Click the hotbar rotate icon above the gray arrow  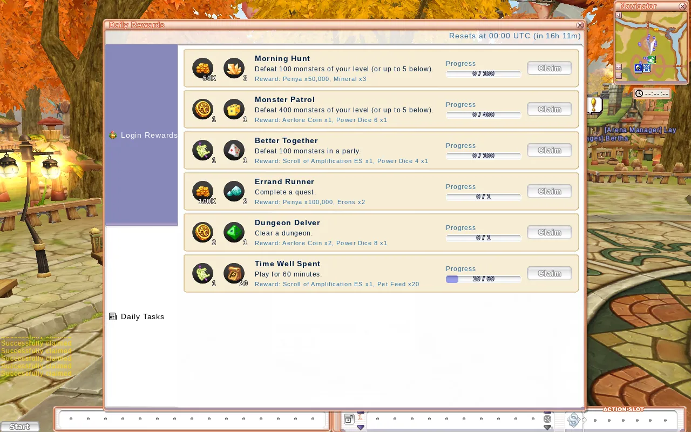click(x=547, y=419)
